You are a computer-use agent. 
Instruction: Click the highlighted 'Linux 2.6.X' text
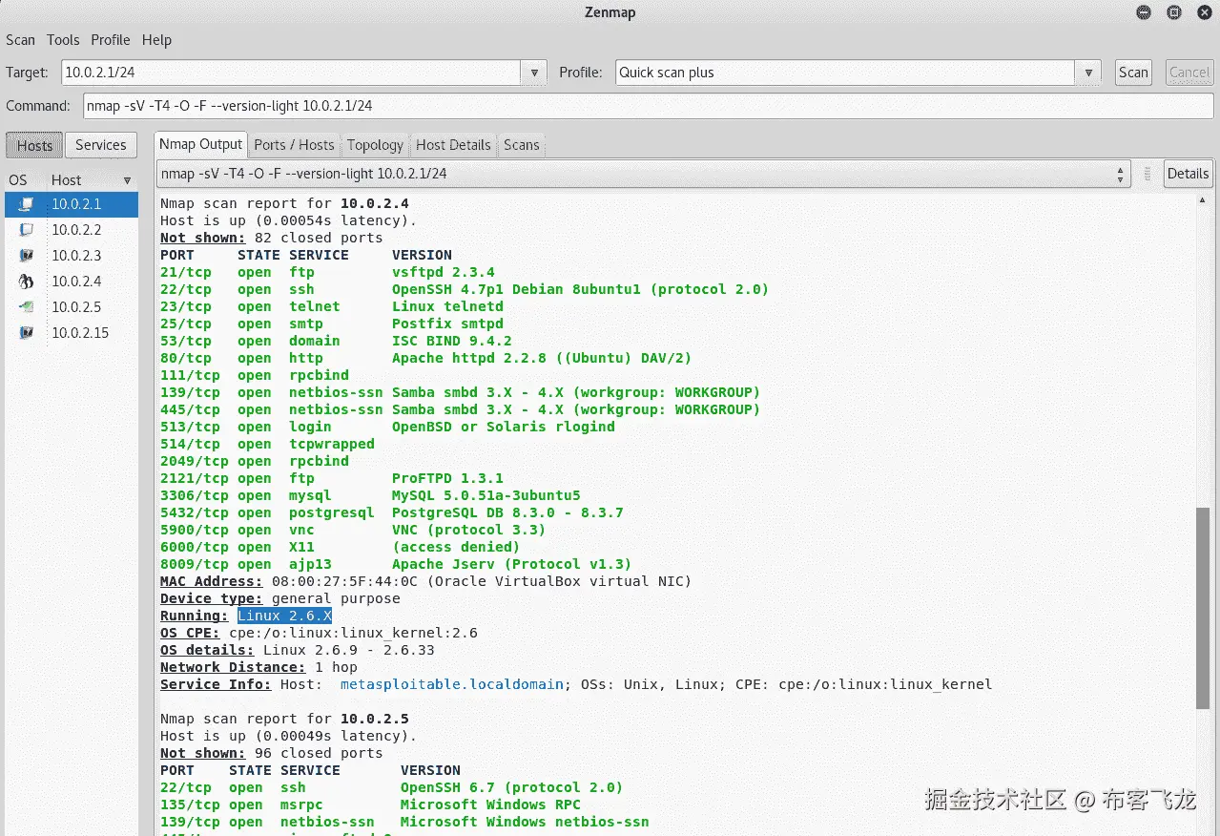pyautogui.click(x=284, y=616)
